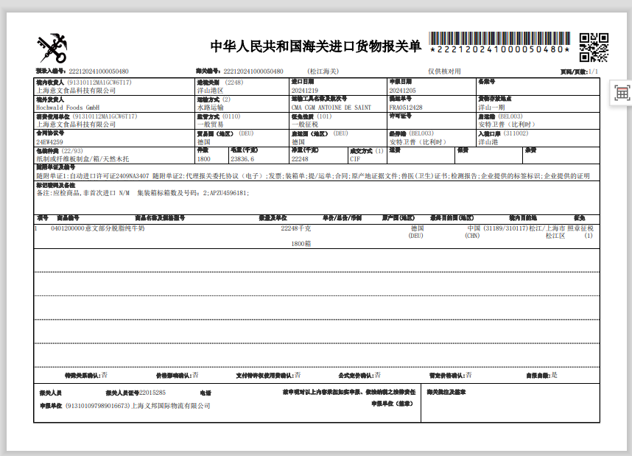Screen dimensions: 632x456
Task: Click the vessel name CMA CGM ANTOINE DE SAINT
Action: (330, 108)
